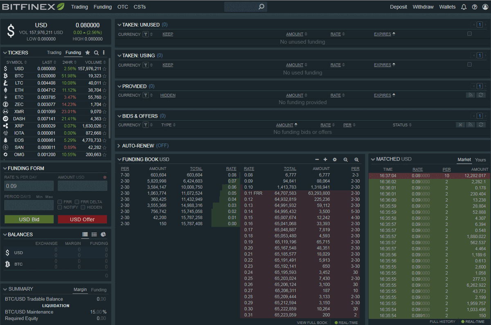491x325 pixels.
Task: Switch Tickers to the Trading tab
Action: 54,53
